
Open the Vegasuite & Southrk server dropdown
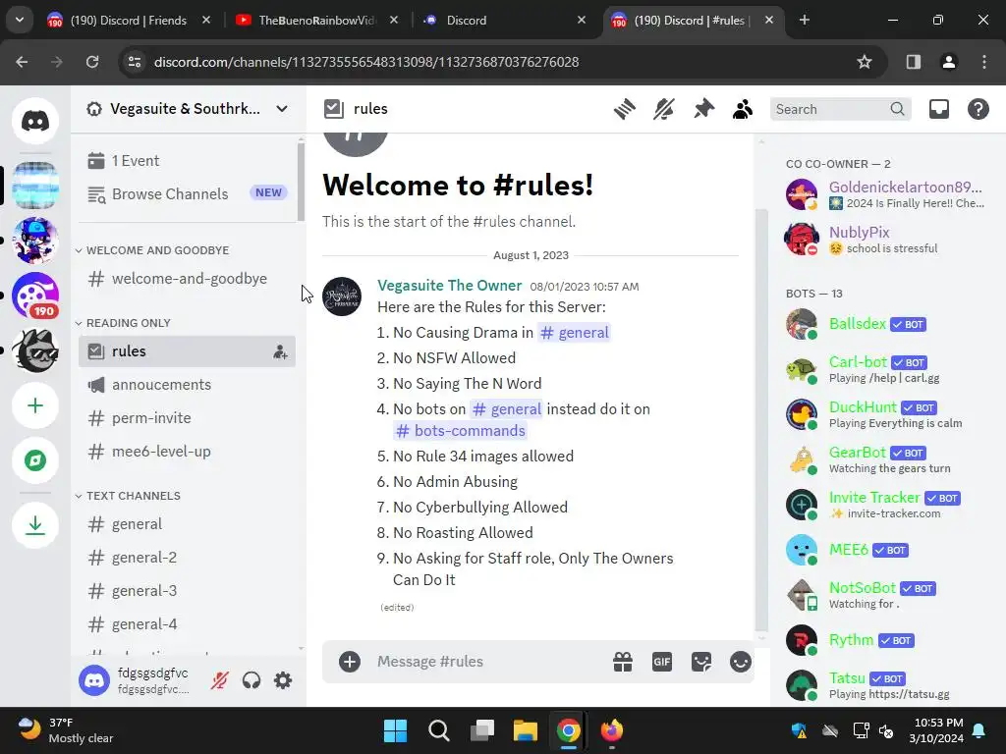188,109
